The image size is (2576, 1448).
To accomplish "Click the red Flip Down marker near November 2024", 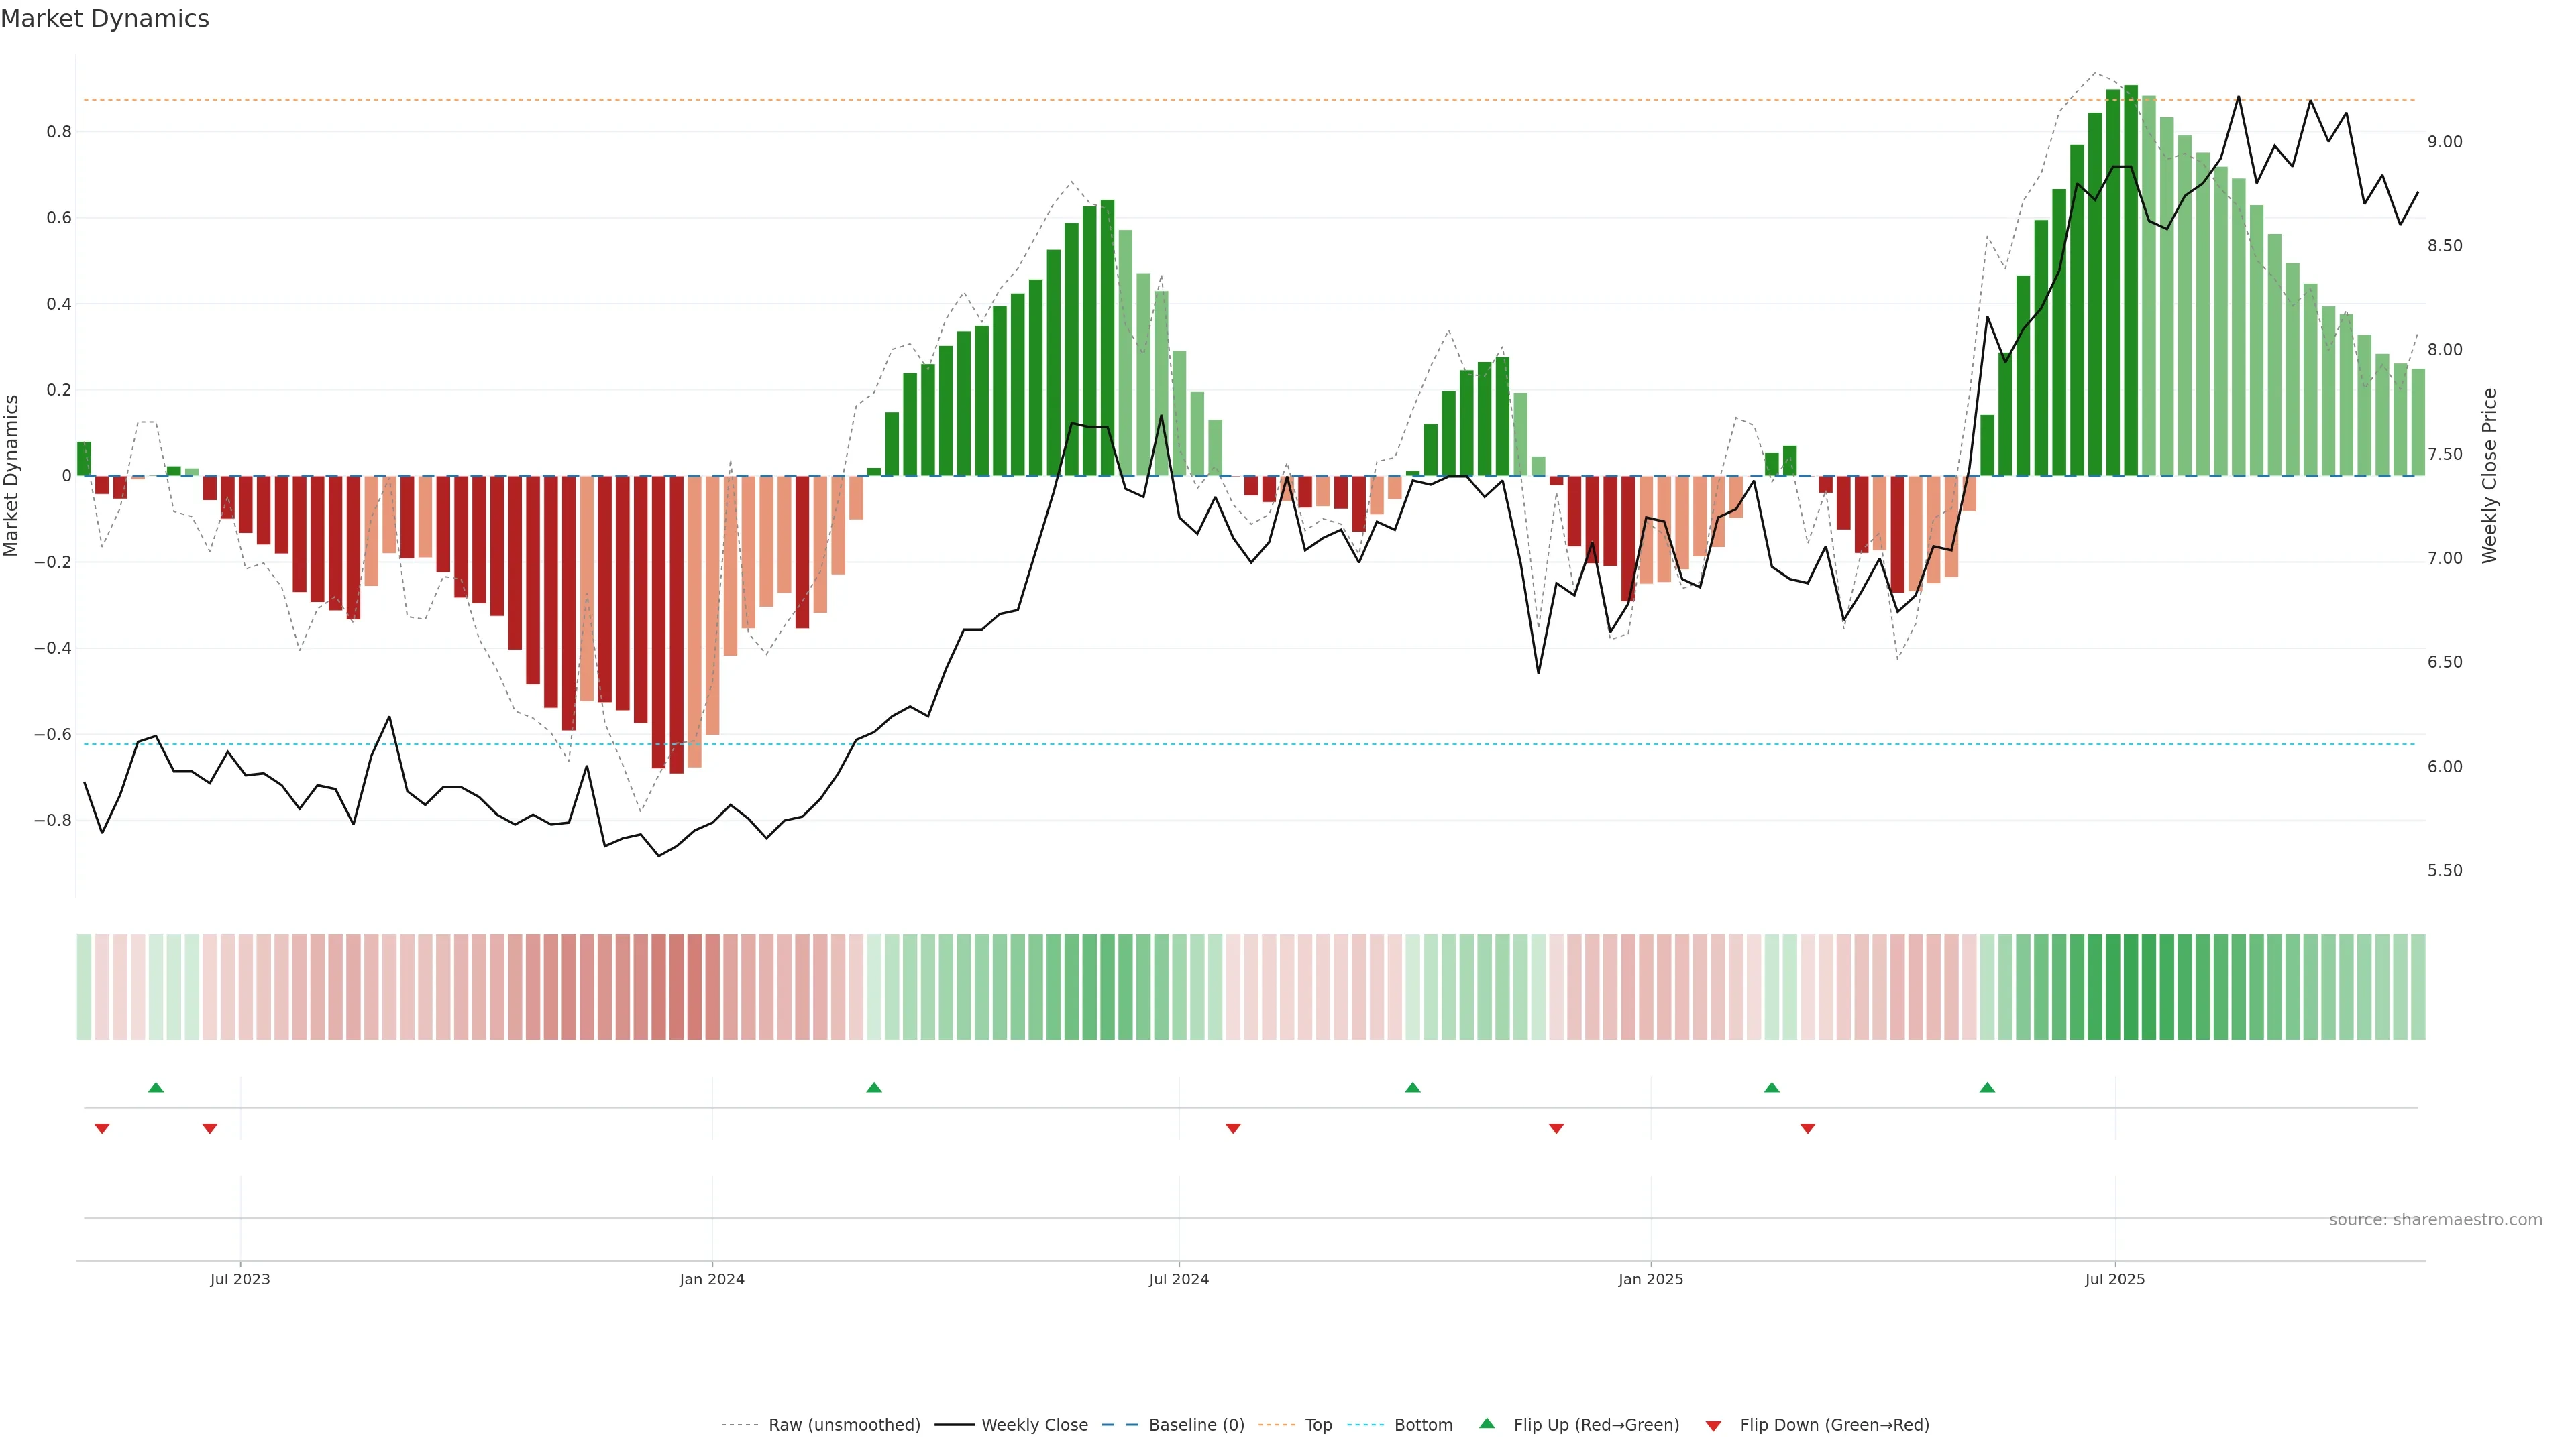I will coord(1556,1128).
